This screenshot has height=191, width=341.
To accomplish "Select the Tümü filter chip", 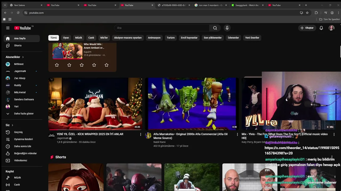I will click(54, 38).
